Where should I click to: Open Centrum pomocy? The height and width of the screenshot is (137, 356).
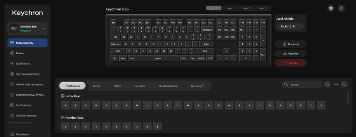coord(27,115)
